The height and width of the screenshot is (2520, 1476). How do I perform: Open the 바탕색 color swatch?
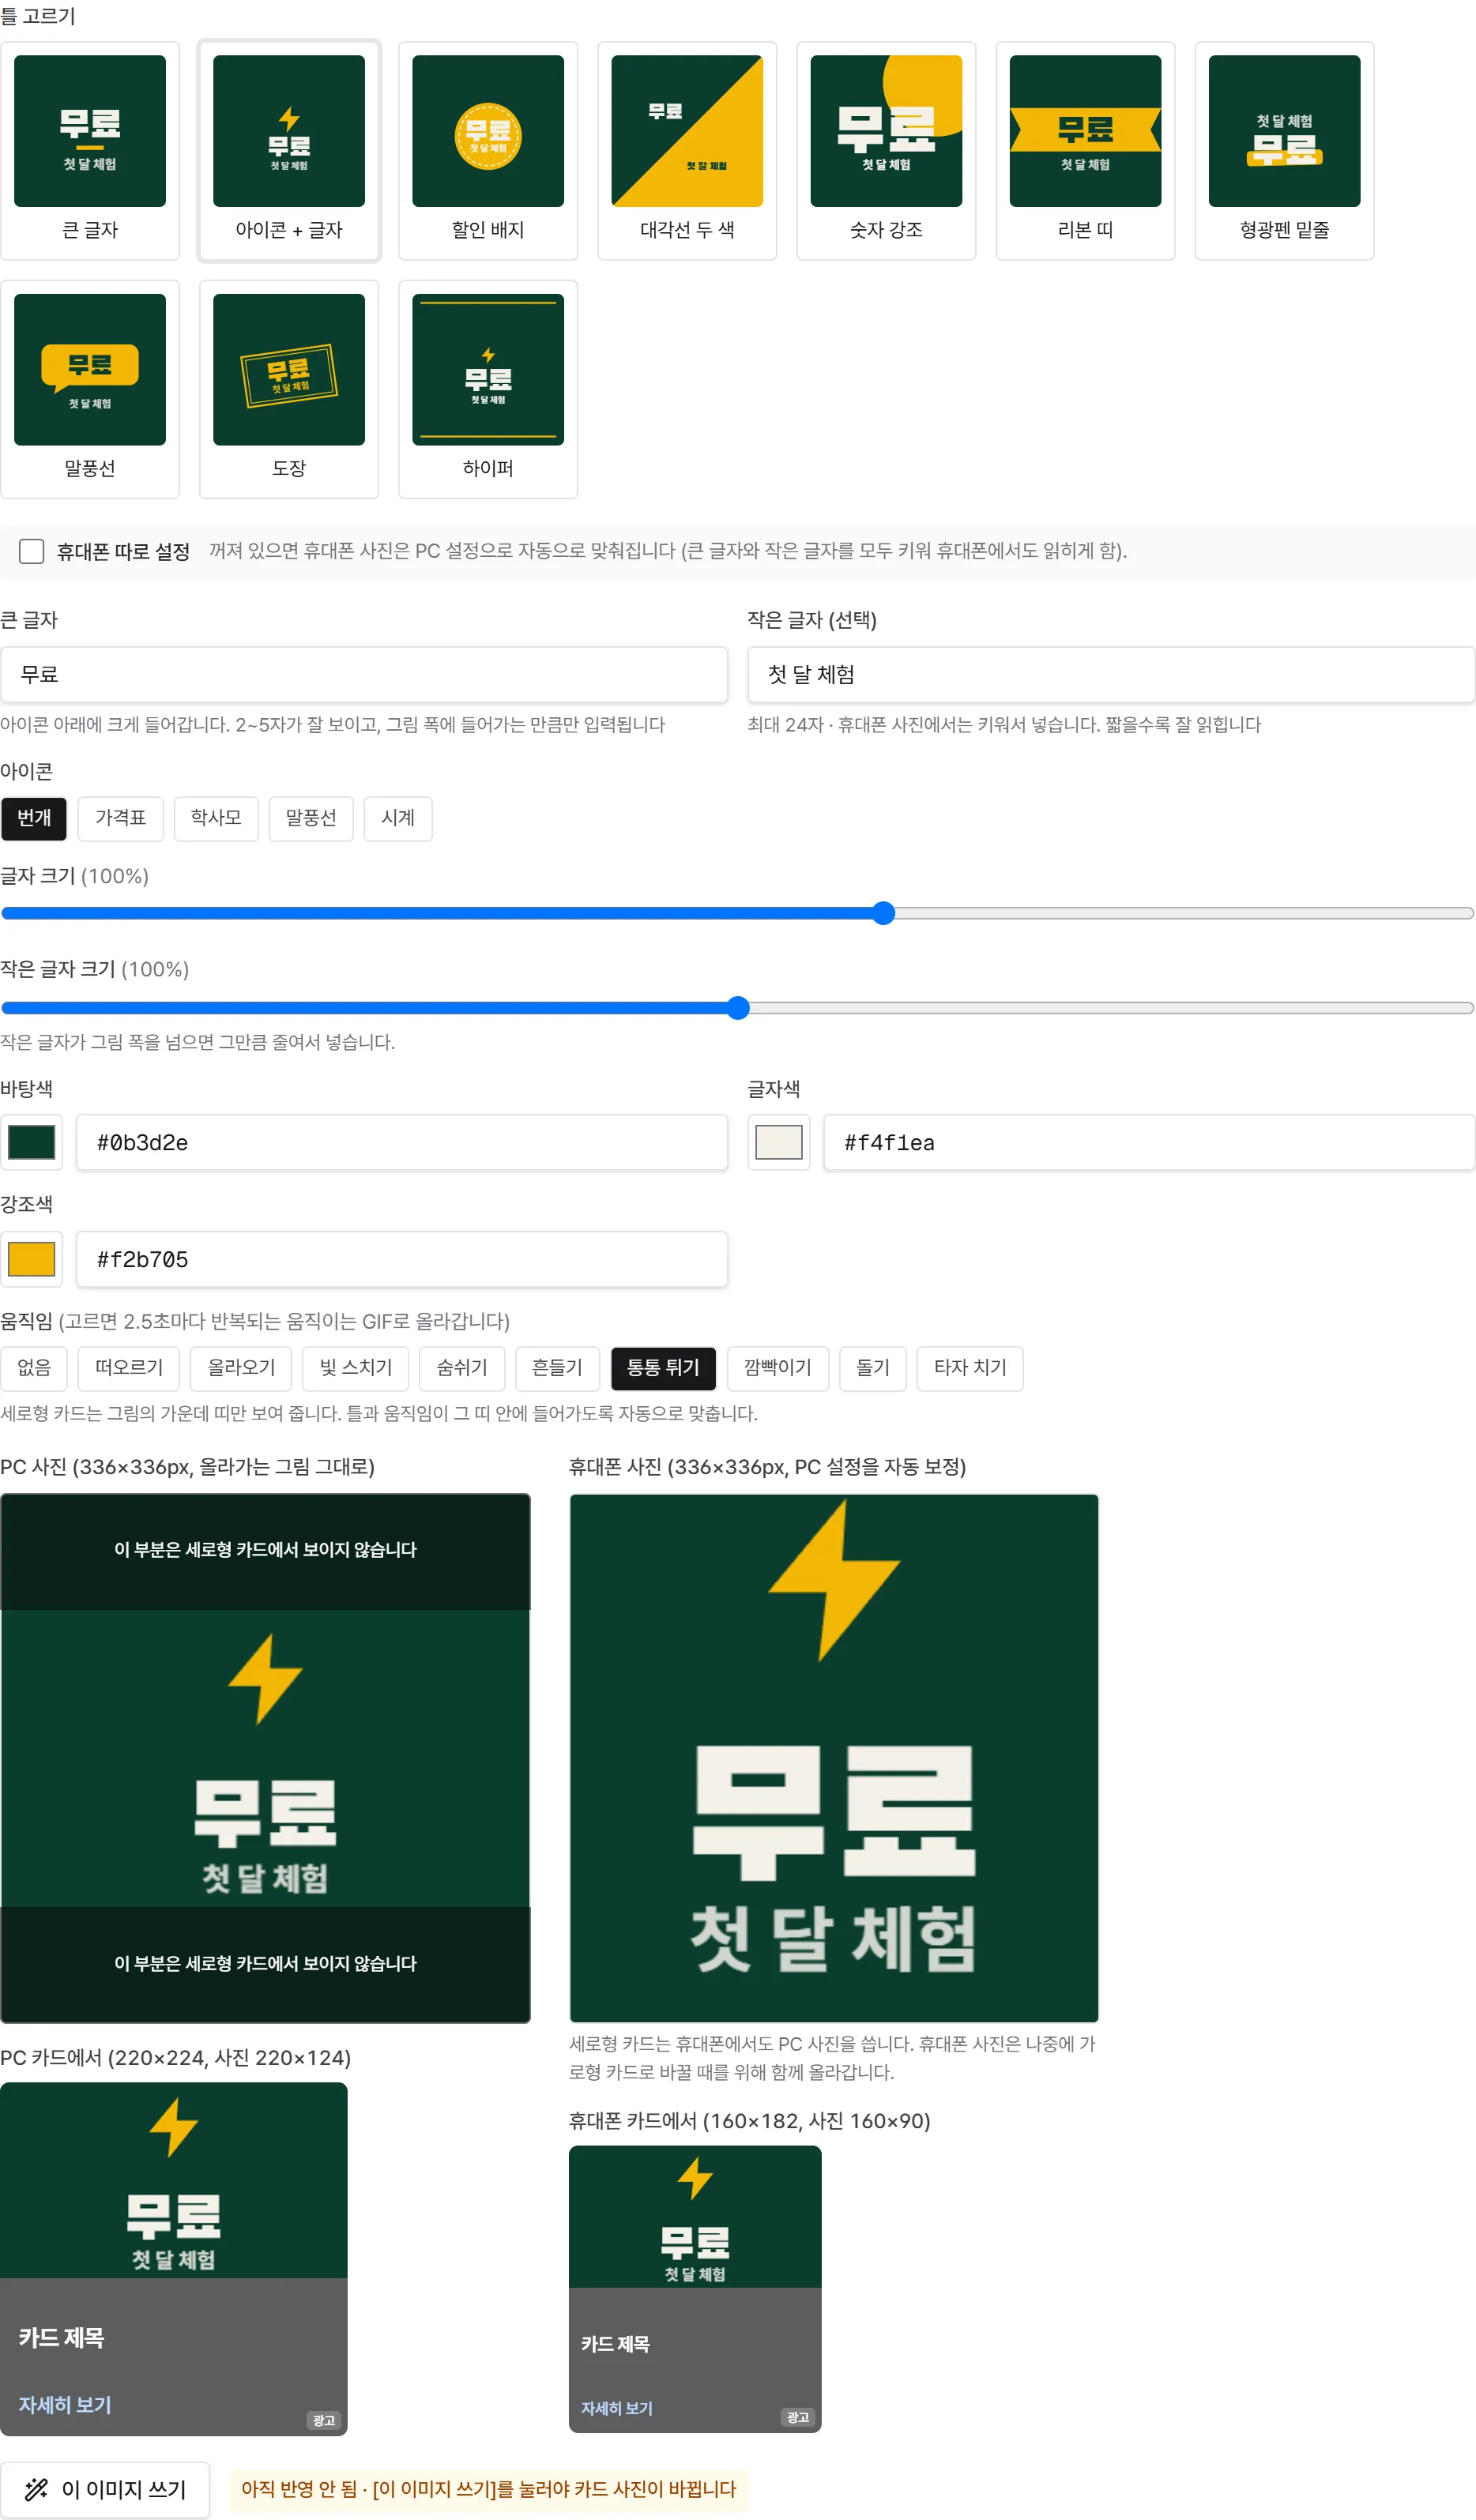coord(32,1142)
